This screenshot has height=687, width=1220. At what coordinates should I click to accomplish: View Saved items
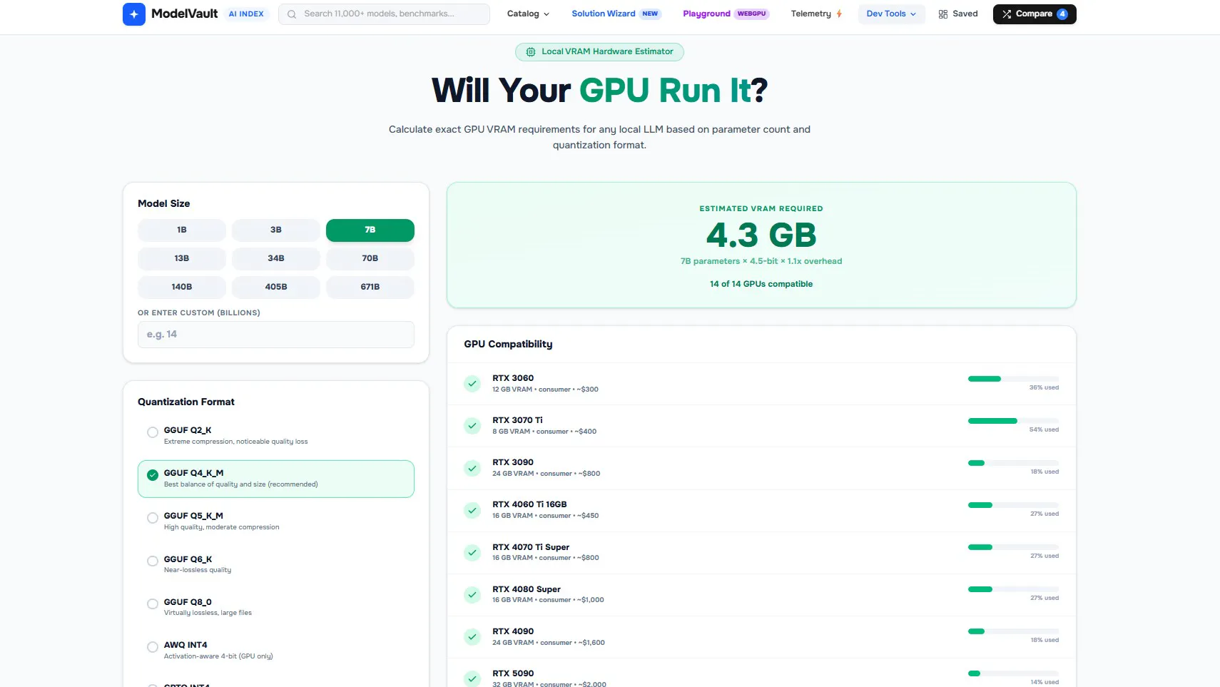tap(958, 14)
